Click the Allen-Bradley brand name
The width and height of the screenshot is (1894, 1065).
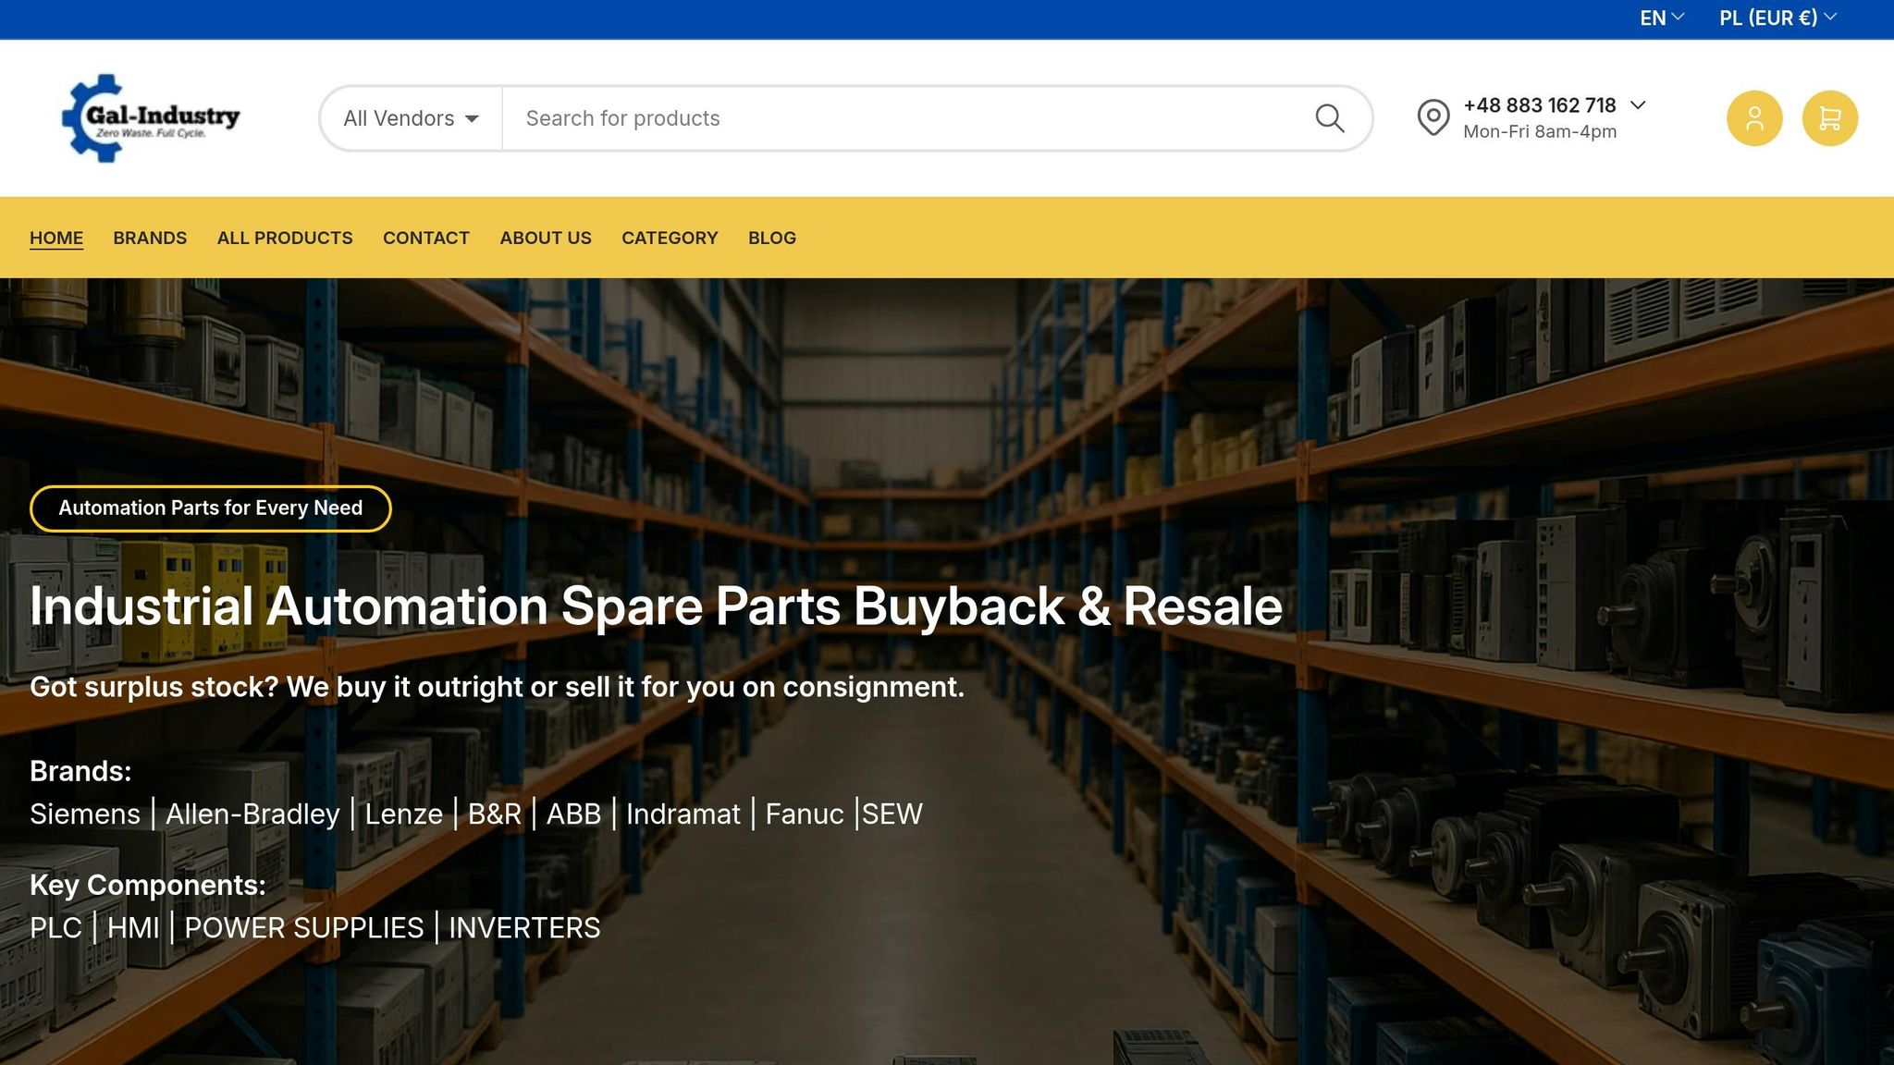tap(252, 814)
